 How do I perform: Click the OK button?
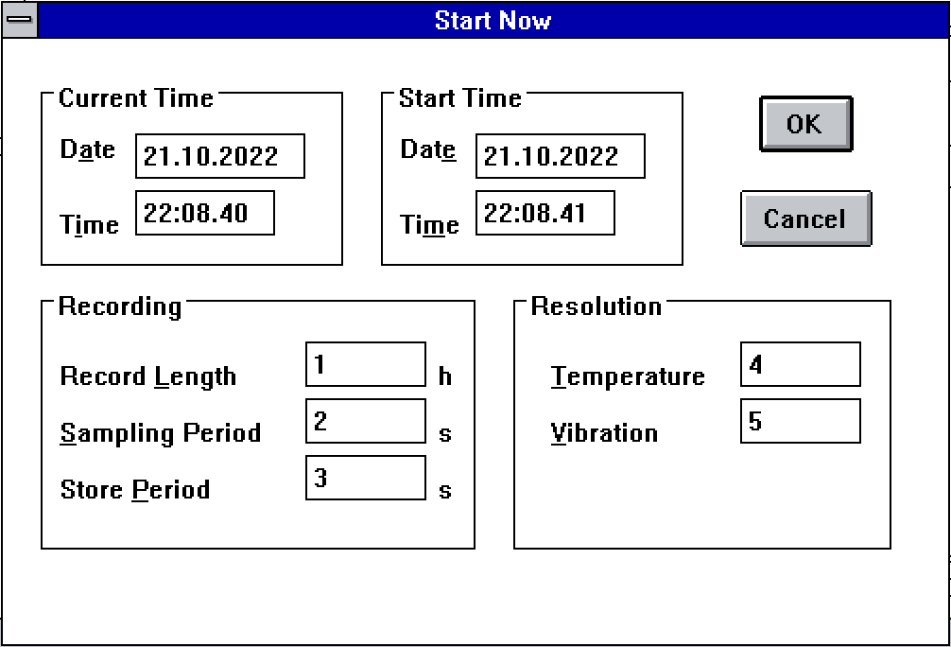[x=804, y=124]
